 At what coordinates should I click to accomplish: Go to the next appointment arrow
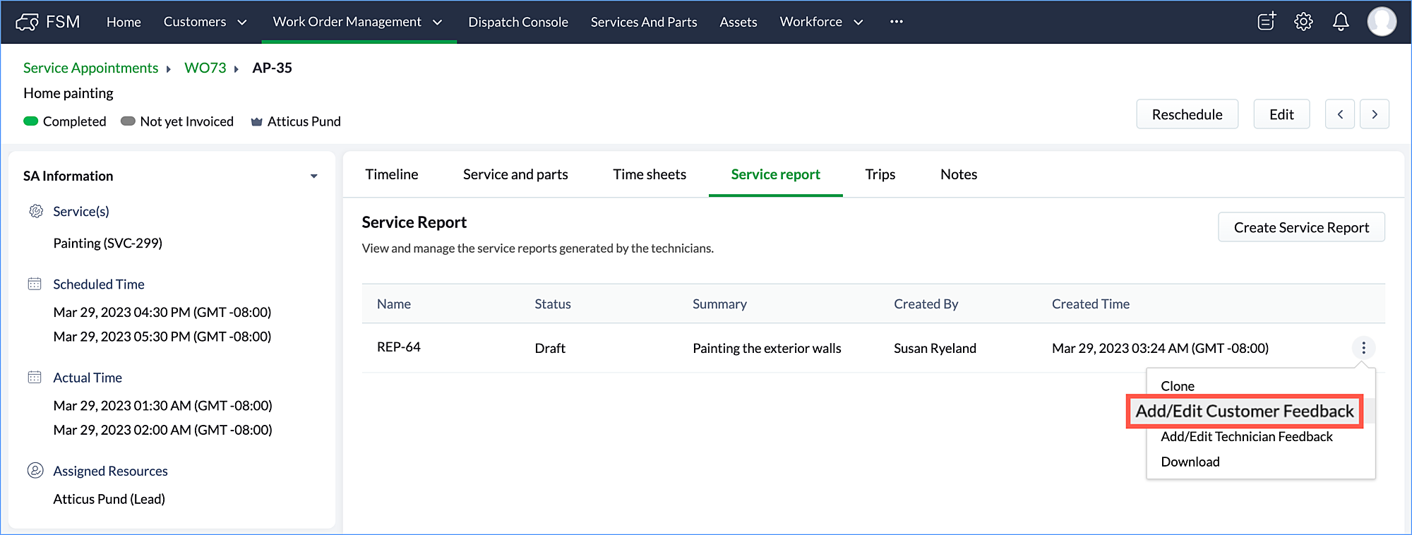pos(1374,114)
